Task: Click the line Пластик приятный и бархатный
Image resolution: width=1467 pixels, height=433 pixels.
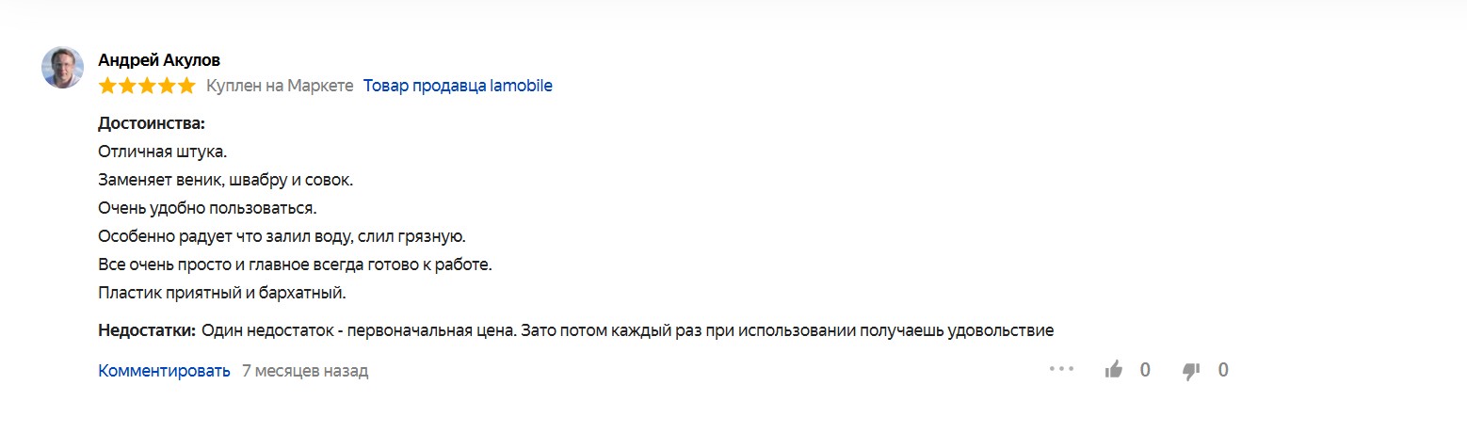Action: pos(222,293)
